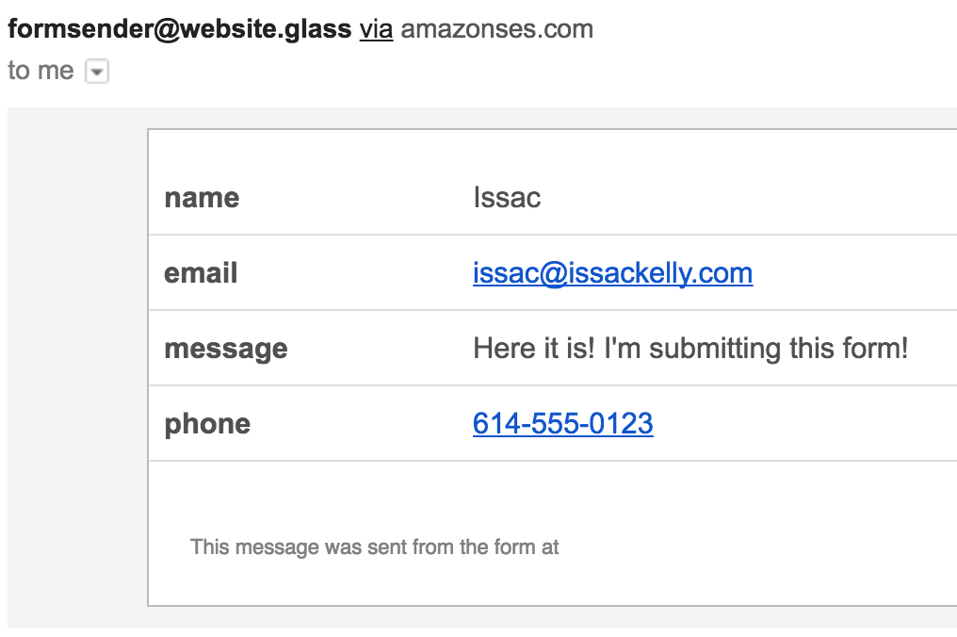957x637 pixels.
Task: Select the name value "Issac"
Action: [x=507, y=198]
